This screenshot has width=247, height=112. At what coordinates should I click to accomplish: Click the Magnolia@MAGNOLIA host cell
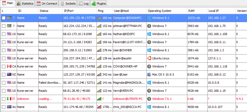pos(130,83)
